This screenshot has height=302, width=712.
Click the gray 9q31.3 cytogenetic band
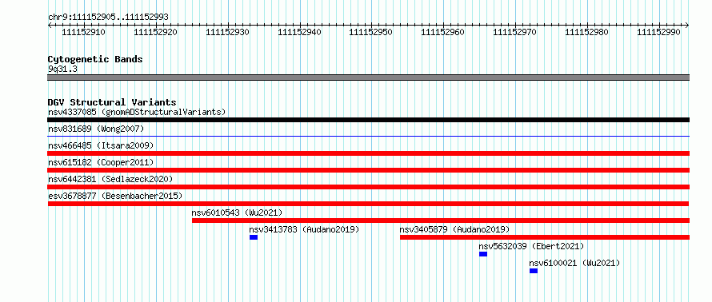(x=369, y=77)
